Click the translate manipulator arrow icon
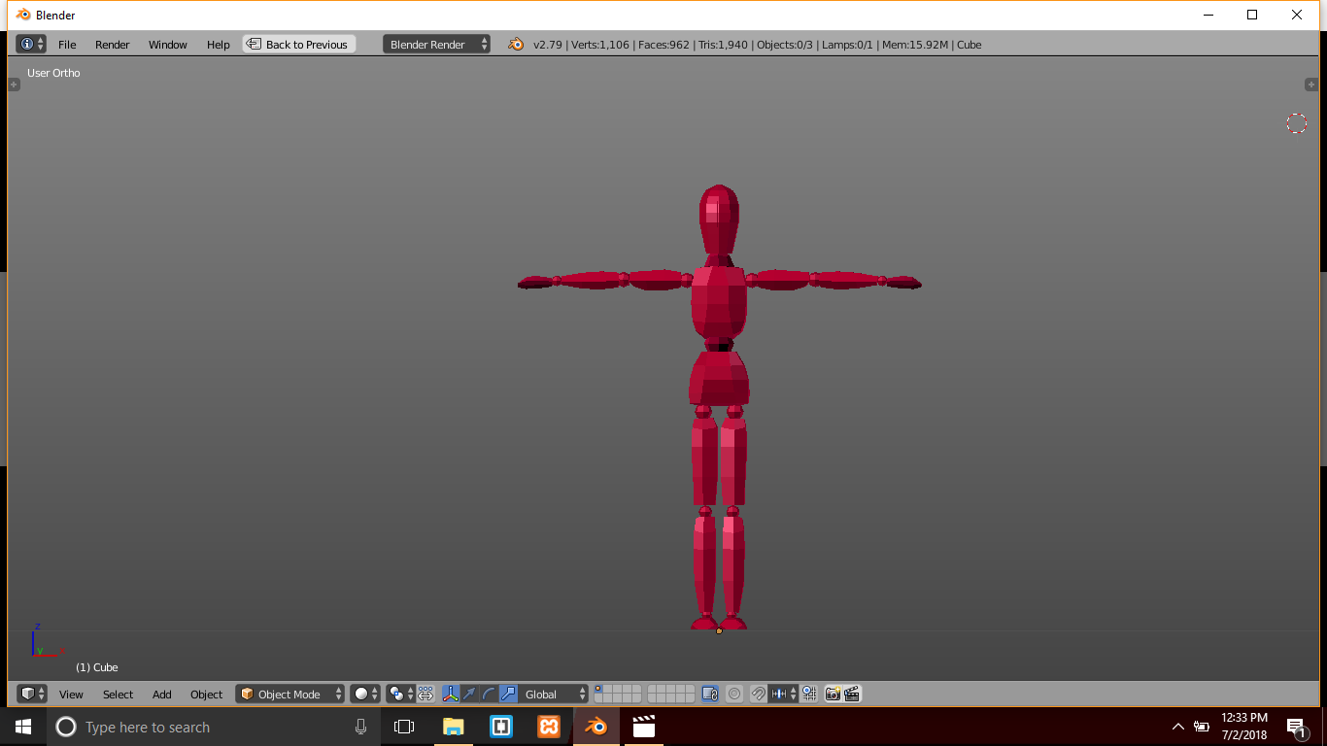The image size is (1327, 746). pyautogui.click(x=470, y=694)
